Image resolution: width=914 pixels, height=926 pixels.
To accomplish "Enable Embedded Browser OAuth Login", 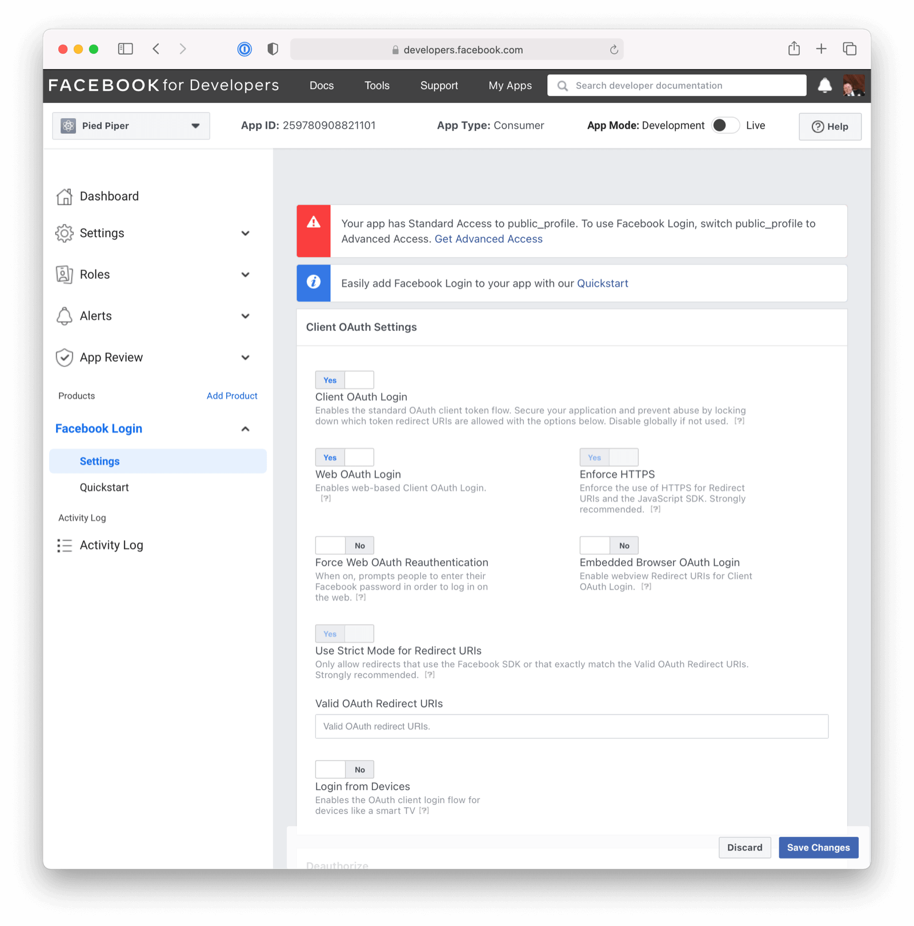I will [x=609, y=545].
